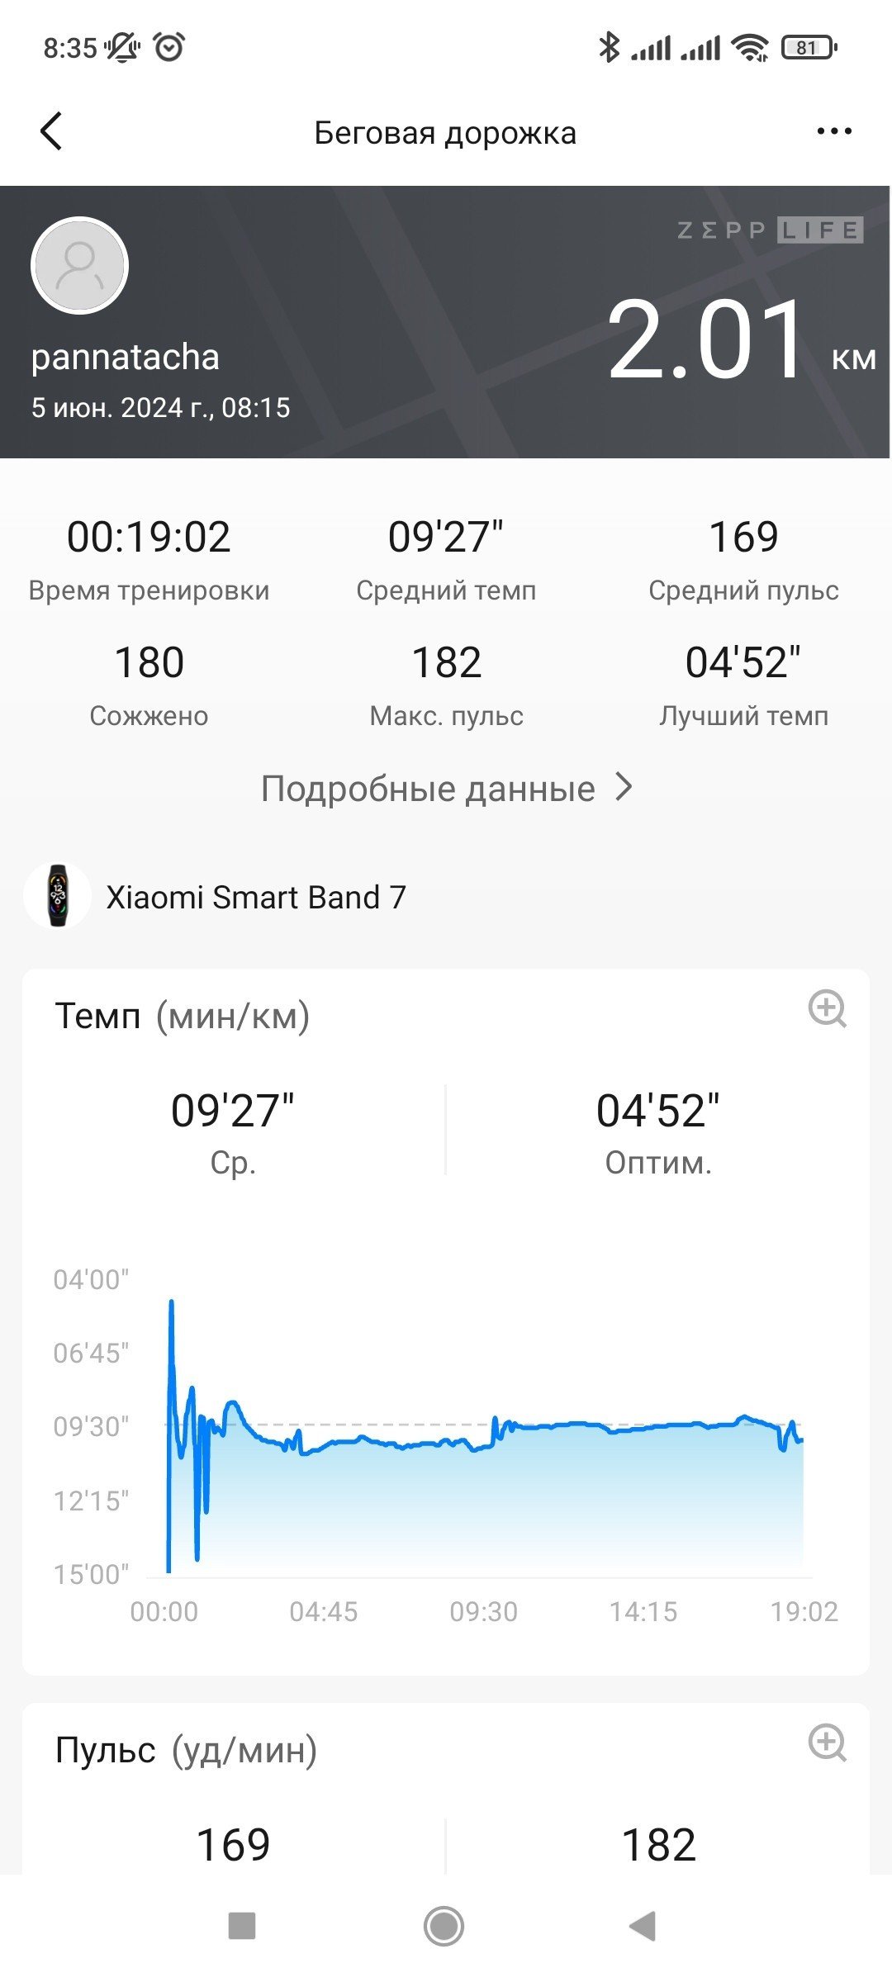Tap the Android recent apps square
The height and width of the screenshot is (1982, 892).
pyautogui.click(x=242, y=1926)
